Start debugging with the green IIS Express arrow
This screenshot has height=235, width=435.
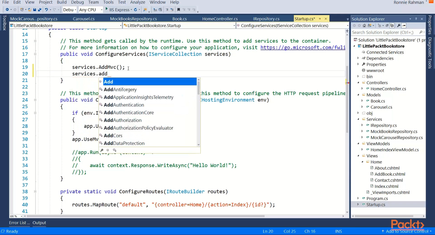[107, 9]
